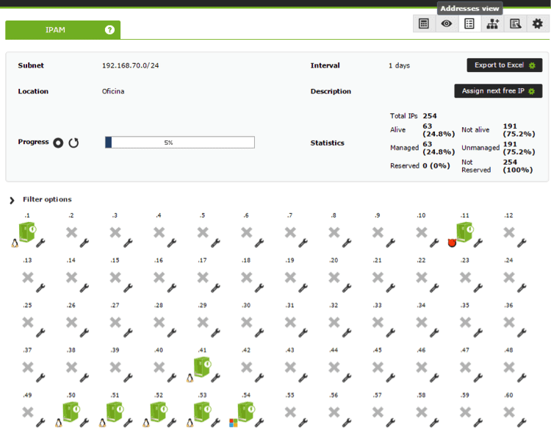Edit address .12 with its wrench icon
This screenshot has width=551, height=433.
tap(522, 243)
